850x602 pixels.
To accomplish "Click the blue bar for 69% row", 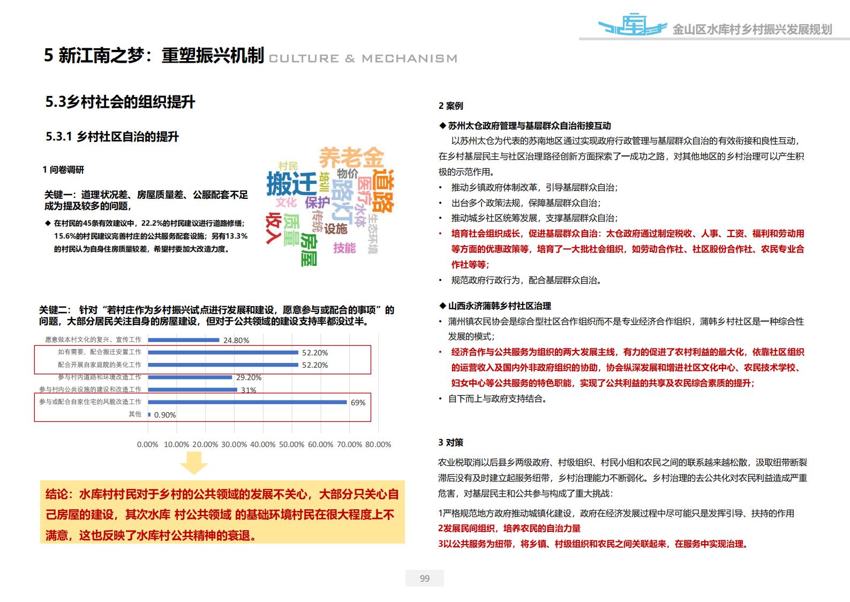I will pos(247,402).
